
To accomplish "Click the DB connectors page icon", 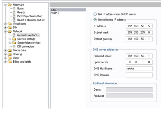I will 14,47.
